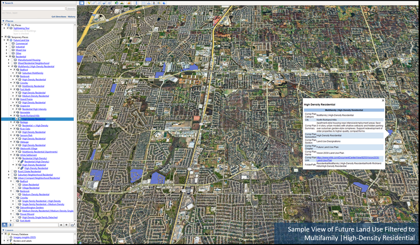Select the Add Path tool
420x245 pixels.
pyautogui.click(x=99, y=2)
